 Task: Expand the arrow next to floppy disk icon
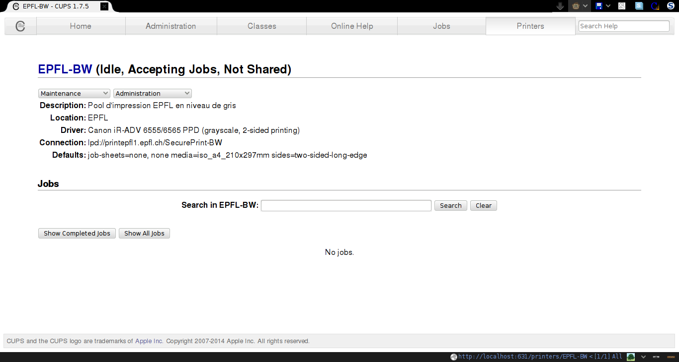click(608, 6)
